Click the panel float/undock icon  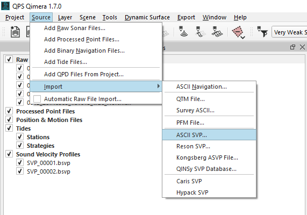[x=292, y=47]
